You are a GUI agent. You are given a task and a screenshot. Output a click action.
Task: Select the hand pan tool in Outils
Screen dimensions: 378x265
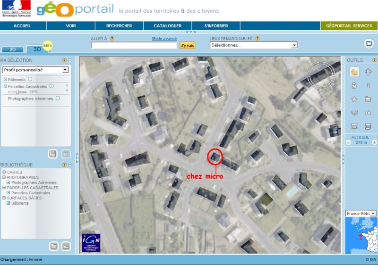click(354, 72)
